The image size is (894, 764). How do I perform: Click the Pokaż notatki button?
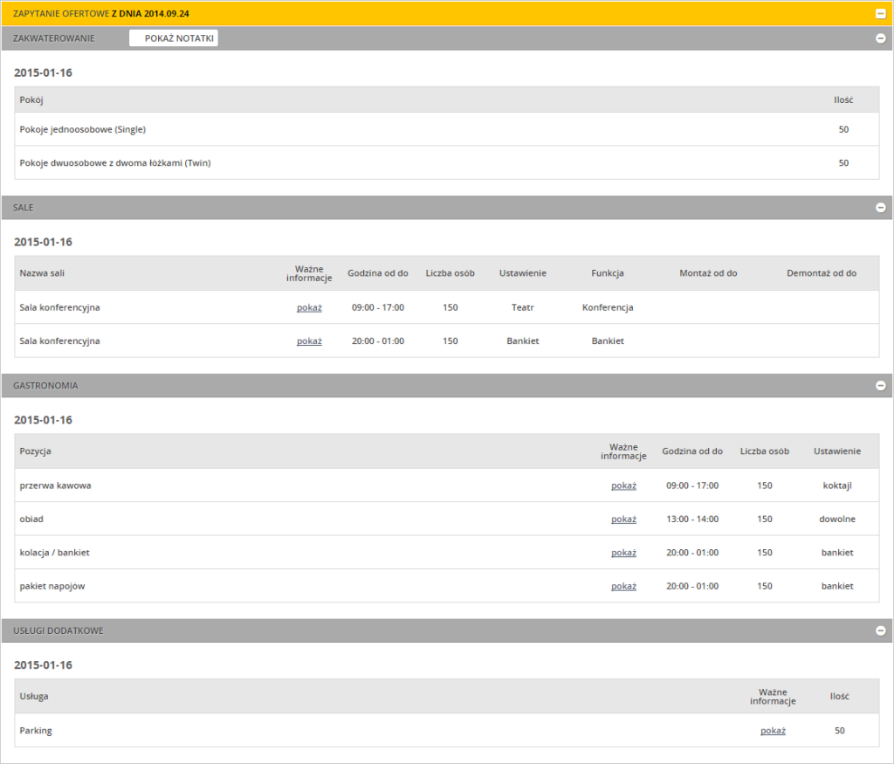174,38
